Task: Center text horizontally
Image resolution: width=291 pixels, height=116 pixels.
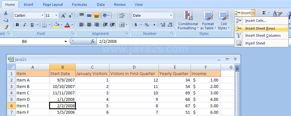Action: 89,25
